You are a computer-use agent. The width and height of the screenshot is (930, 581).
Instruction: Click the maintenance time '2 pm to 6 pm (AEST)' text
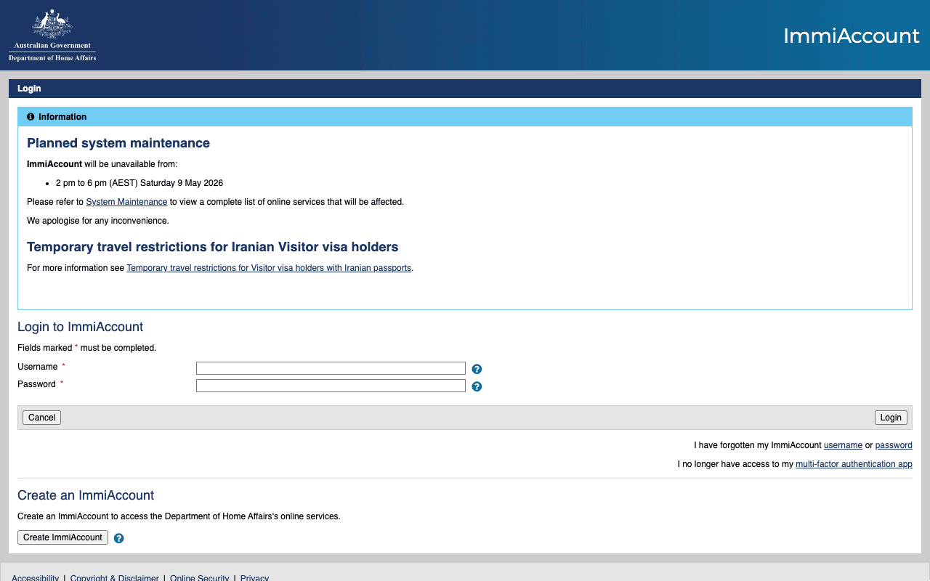pyautogui.click(x=97, y=183)
